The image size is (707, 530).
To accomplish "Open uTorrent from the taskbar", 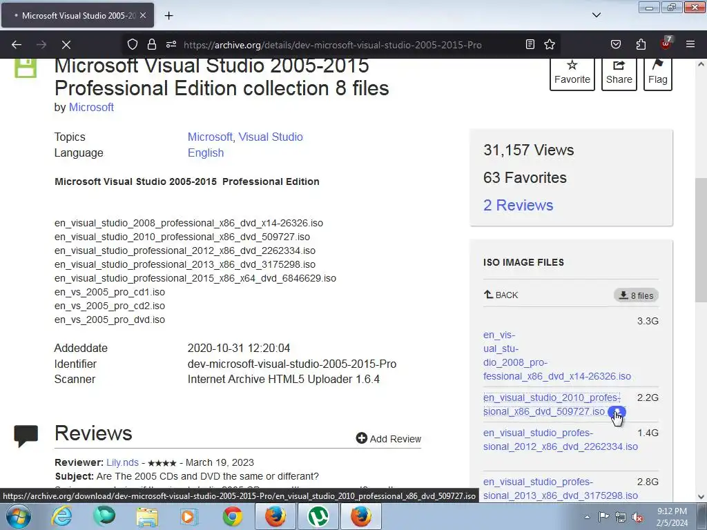I will 318,516.
